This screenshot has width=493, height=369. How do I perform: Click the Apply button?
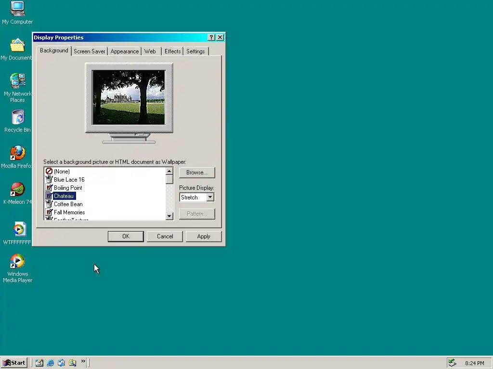pos(204,236)
